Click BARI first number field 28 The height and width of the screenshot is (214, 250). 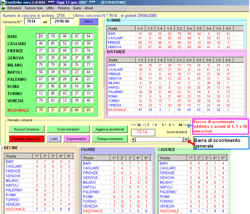click(41, 36)
